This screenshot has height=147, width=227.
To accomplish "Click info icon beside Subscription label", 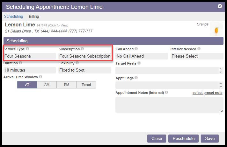I will click(x=82, y=49).
